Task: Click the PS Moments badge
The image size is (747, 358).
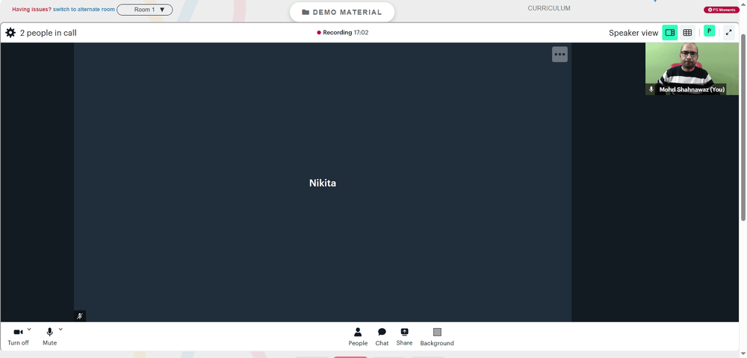Action: tap(722, 10)
